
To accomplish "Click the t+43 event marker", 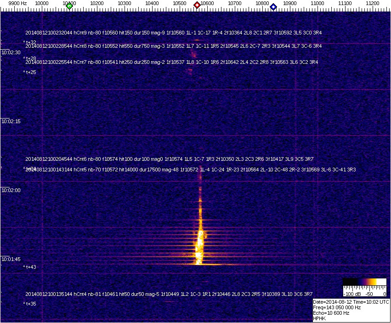I will click(x=30, y=267).
